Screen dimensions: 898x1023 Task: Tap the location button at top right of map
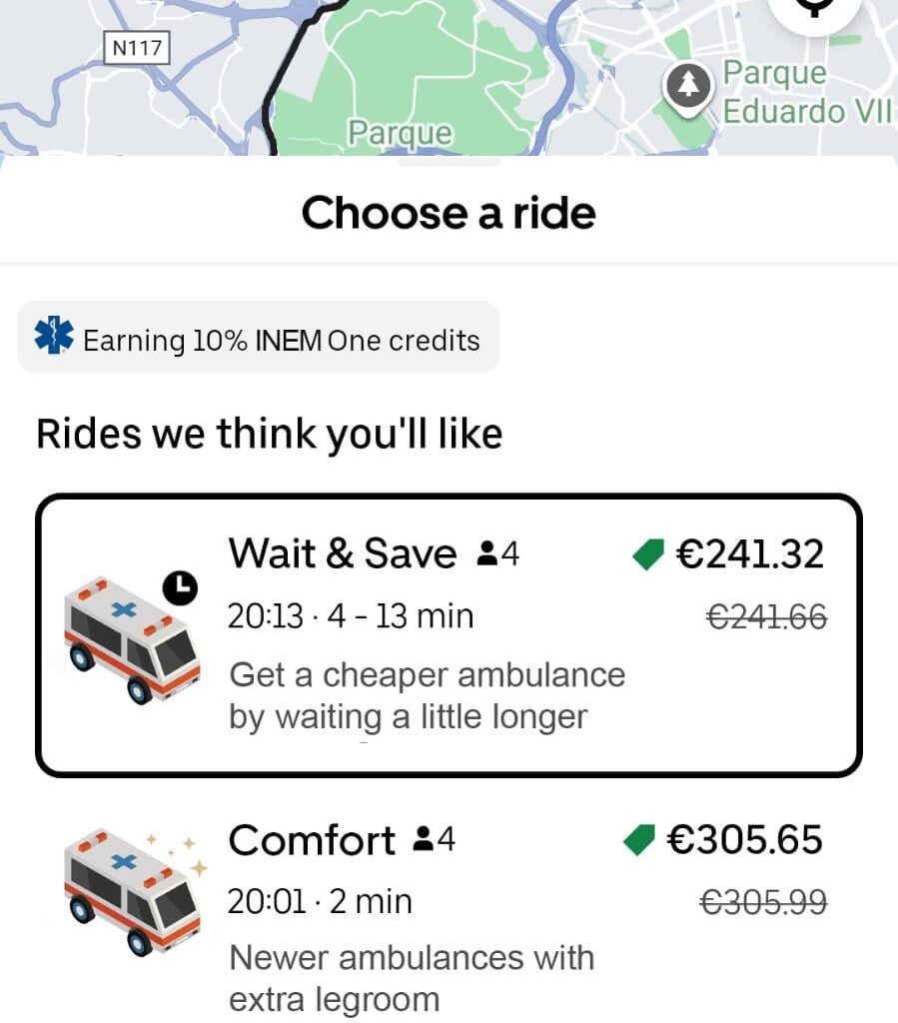[815, 8]
